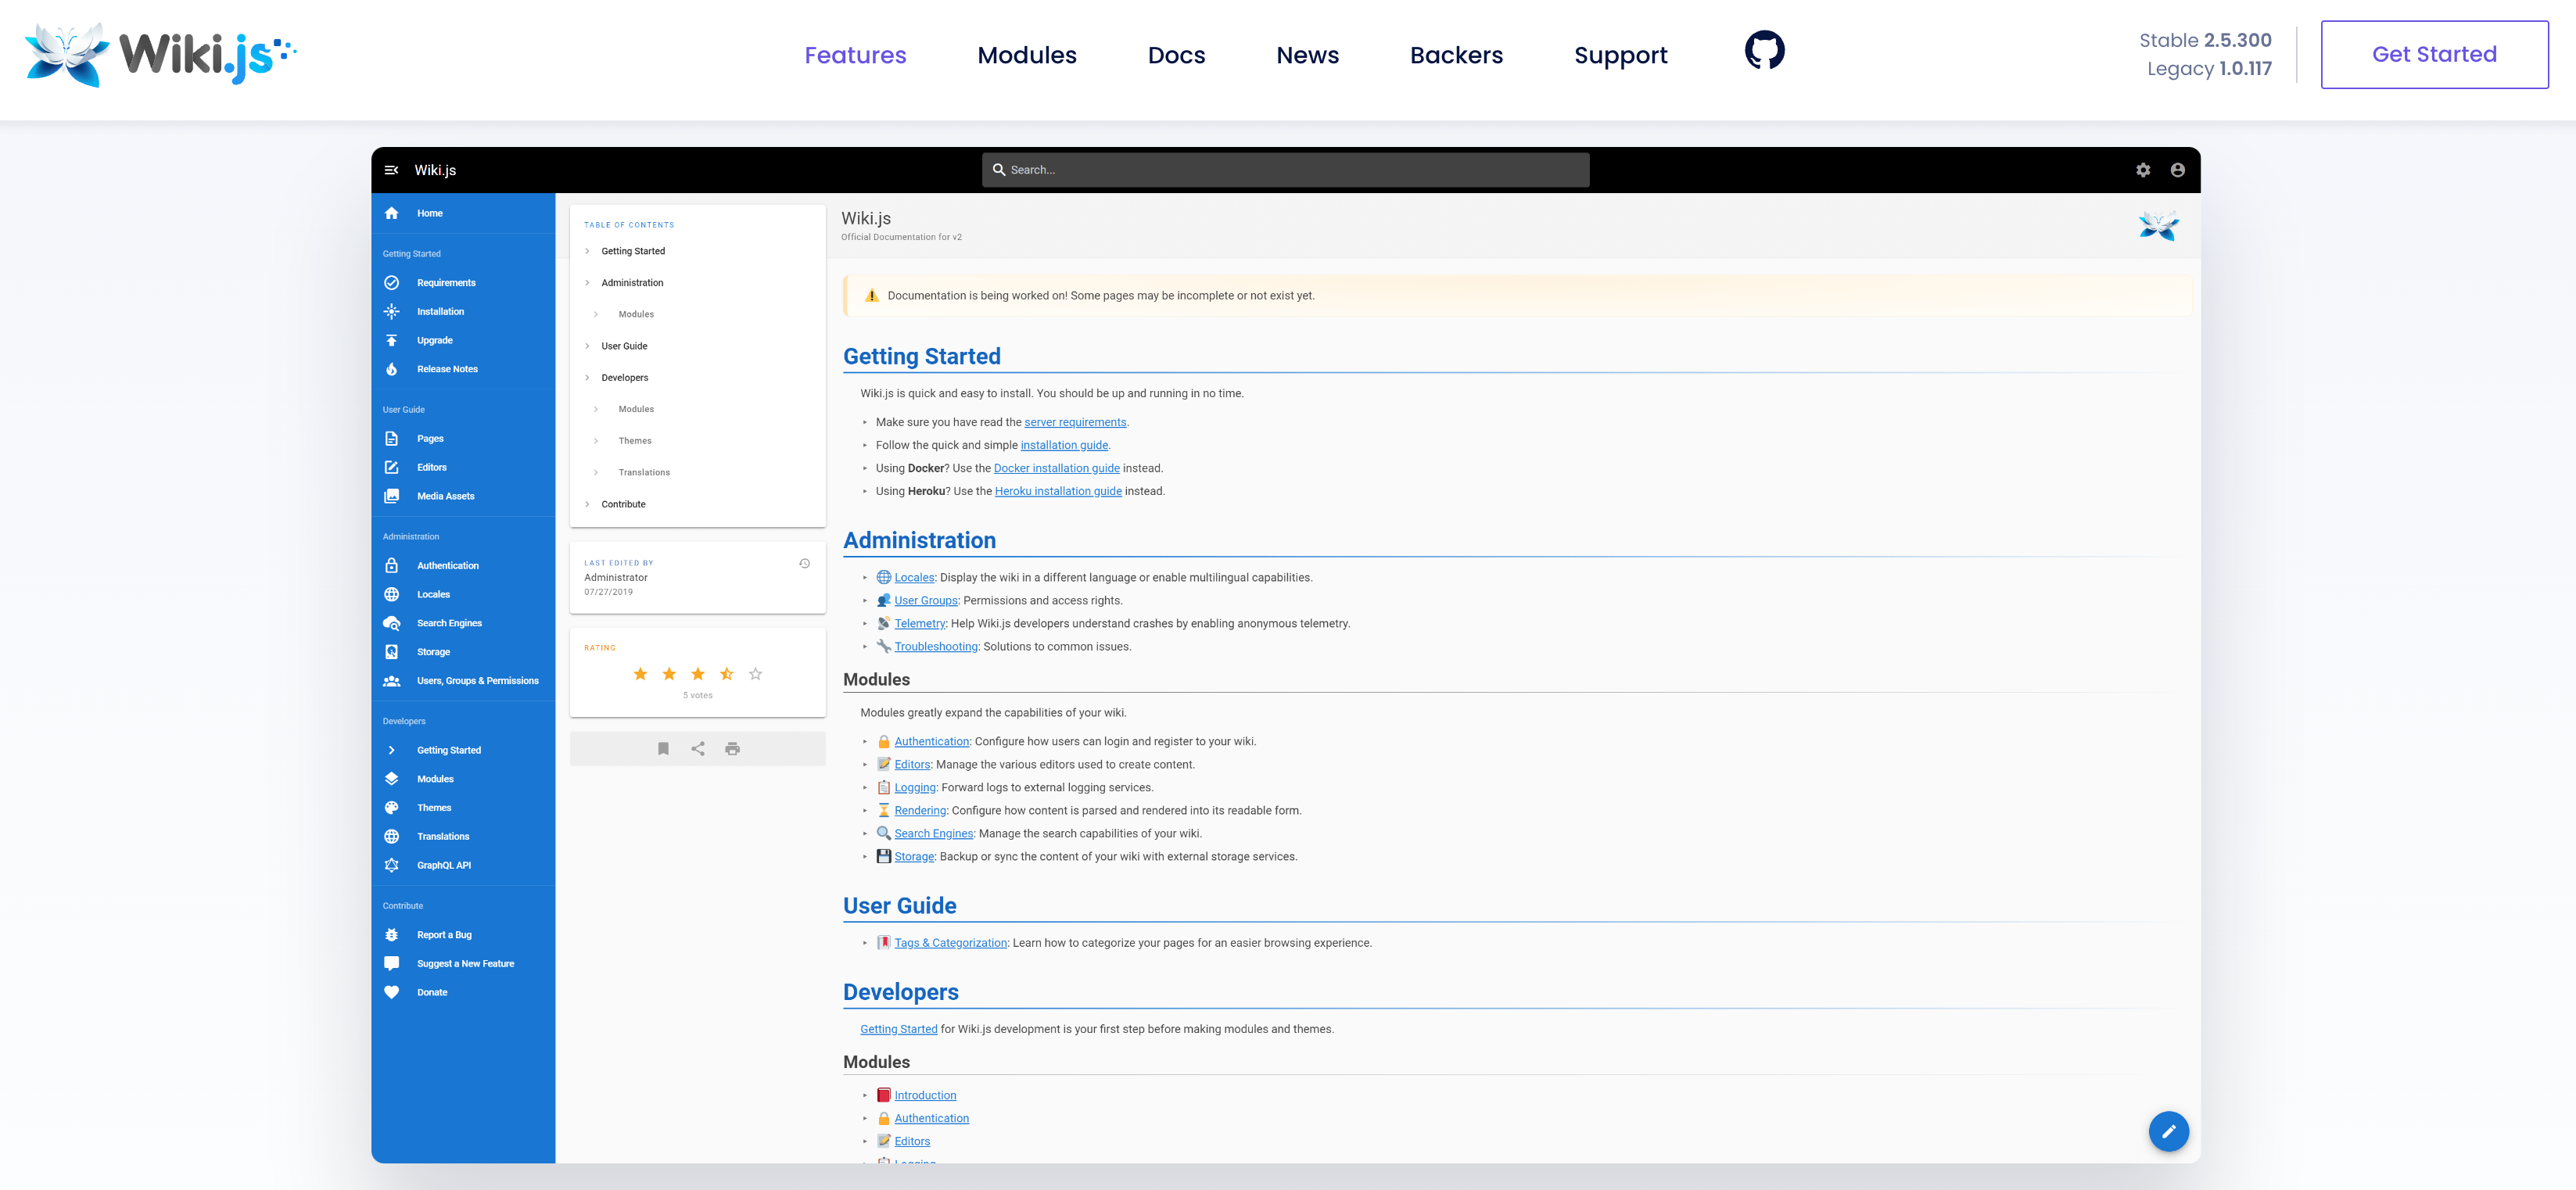This screenshot has width=2576, height=1190.
Task: Click the Users, Groups & Permissions people icon
Action: (x=391, y=681)
